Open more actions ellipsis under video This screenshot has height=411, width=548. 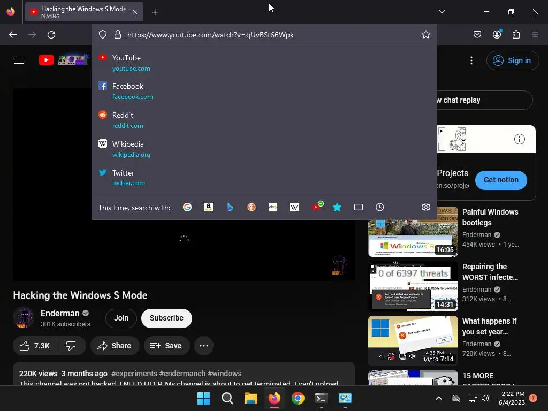coord(204,346)
